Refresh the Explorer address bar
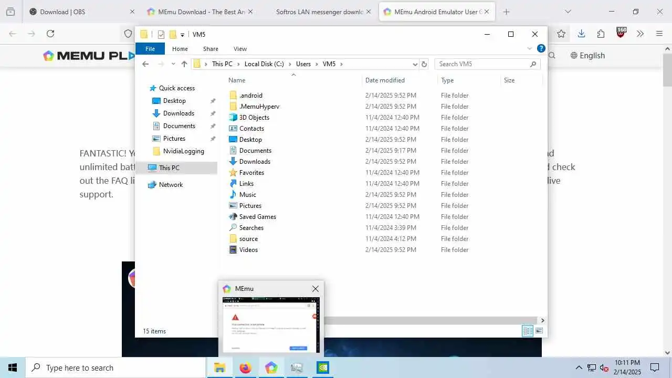Image resolution: width=672 pixels, height=378 pixels. point(424,64)
